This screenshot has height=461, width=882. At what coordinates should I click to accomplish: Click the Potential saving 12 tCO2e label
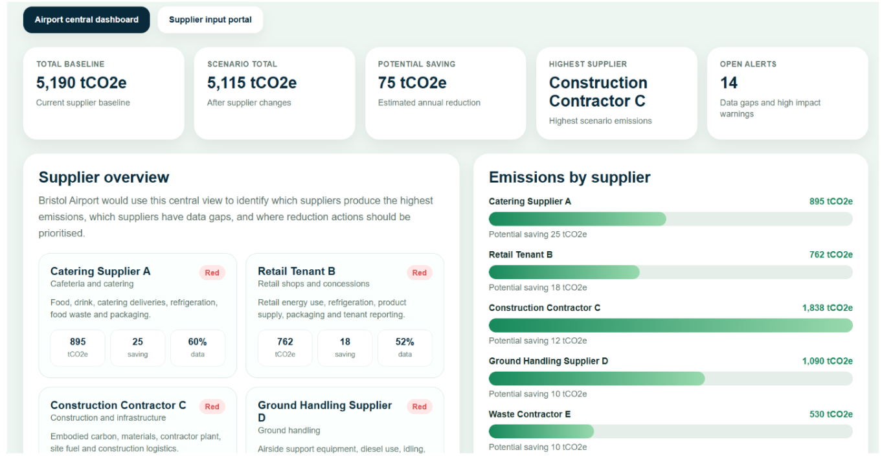coord(537,341)
